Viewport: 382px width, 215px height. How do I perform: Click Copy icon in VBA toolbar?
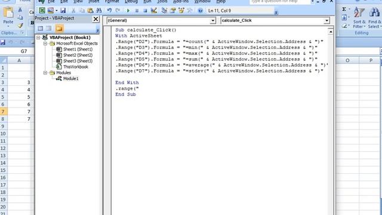pos(82,11)
